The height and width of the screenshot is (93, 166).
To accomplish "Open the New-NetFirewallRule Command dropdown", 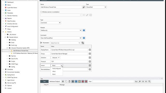I will coord(61,38).
